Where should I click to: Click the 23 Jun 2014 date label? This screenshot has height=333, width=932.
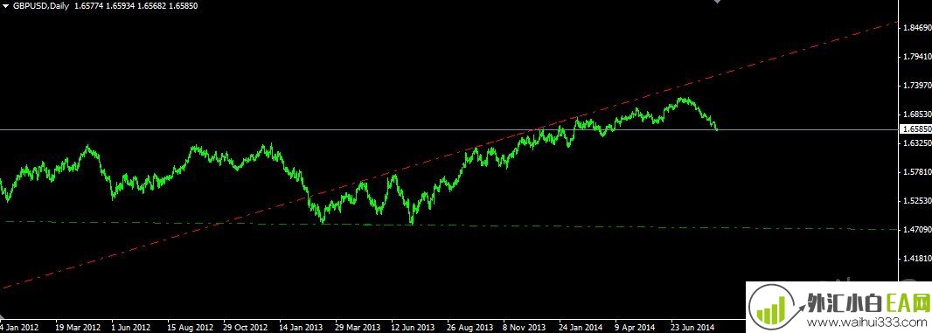click(692, 327)
